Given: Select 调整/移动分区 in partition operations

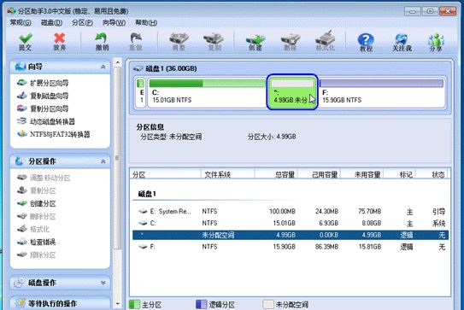Looking at the screenshot, I should pos(44,178).
